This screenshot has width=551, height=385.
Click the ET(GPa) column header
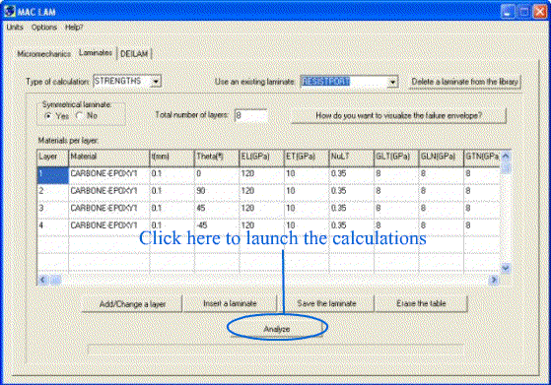tap(307, 159)
